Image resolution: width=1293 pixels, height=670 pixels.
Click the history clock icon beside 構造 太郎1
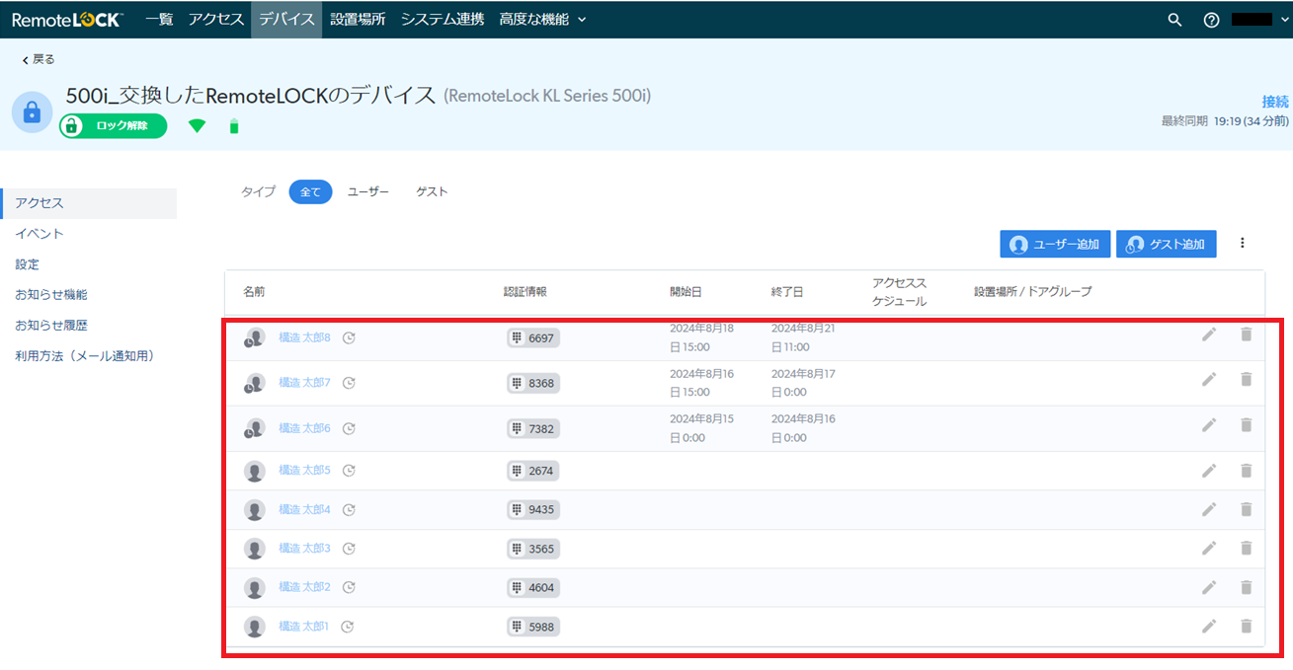pos(349,627)
